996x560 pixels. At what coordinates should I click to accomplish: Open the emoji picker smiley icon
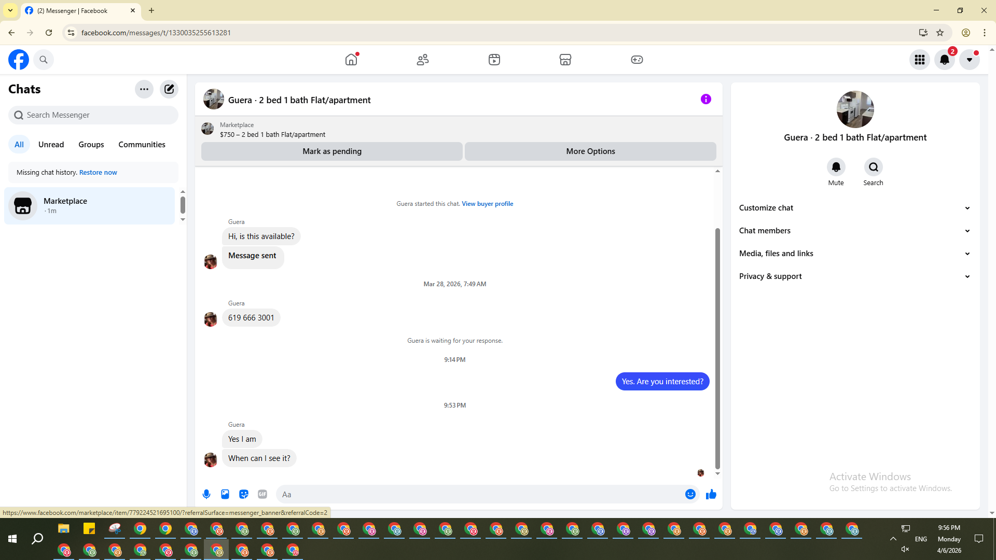(x=690, y=494)
